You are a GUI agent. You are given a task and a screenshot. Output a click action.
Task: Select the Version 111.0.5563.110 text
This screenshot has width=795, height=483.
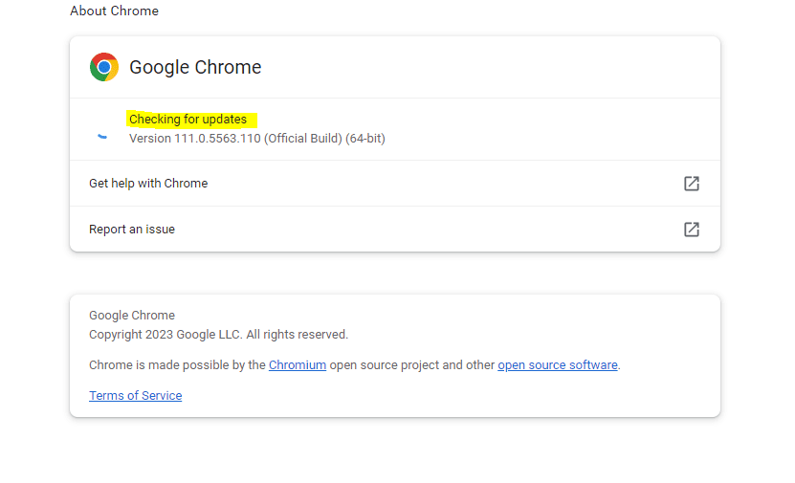coord(257,139)
